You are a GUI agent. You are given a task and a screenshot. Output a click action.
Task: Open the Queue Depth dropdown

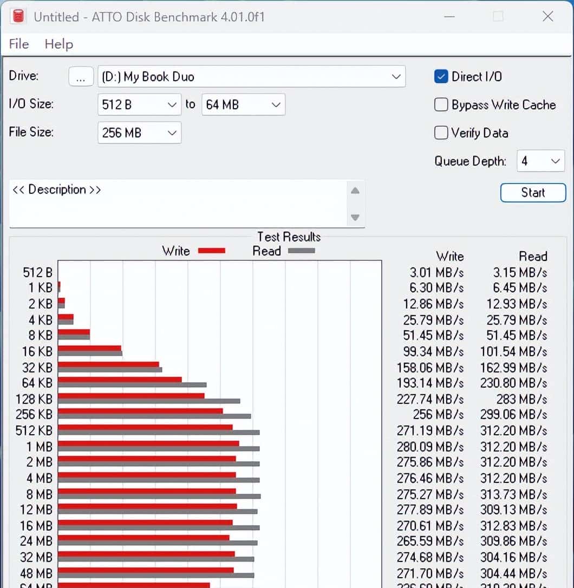(x=555, y=161)
